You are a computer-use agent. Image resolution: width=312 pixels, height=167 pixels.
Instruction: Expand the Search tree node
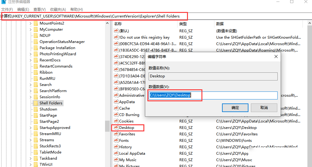coord(30,85)
